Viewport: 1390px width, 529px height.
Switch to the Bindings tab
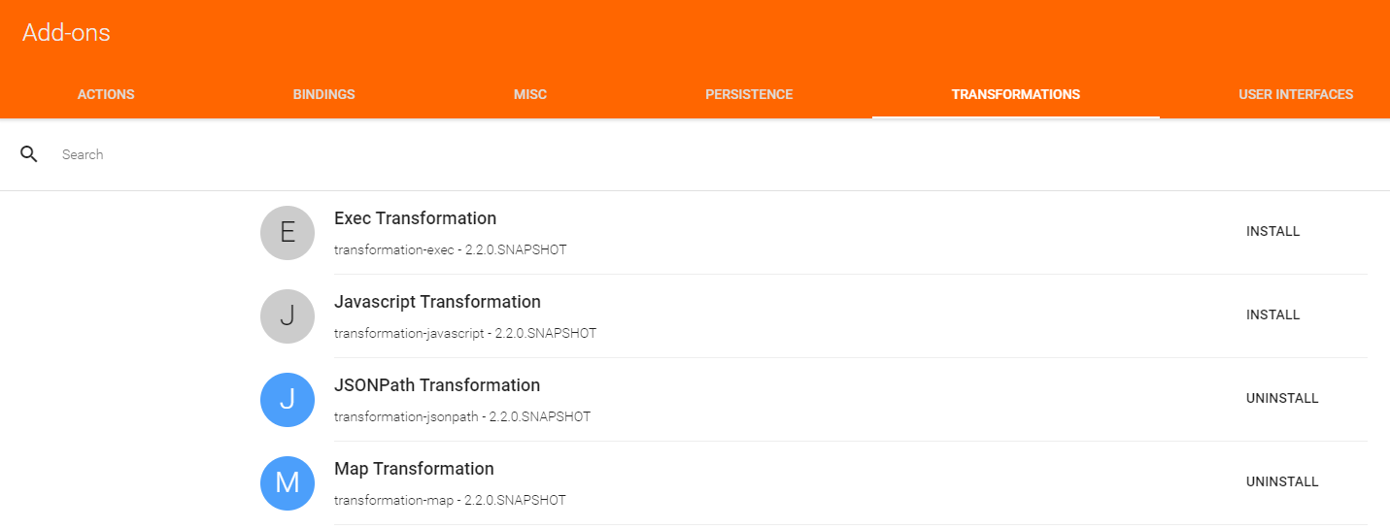(324, 94)
